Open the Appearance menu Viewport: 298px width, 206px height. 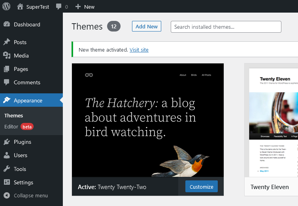tap(28, 100)
